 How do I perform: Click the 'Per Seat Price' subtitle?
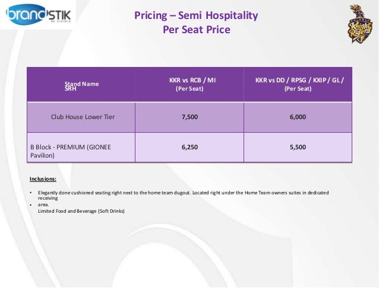click(196, 29)
